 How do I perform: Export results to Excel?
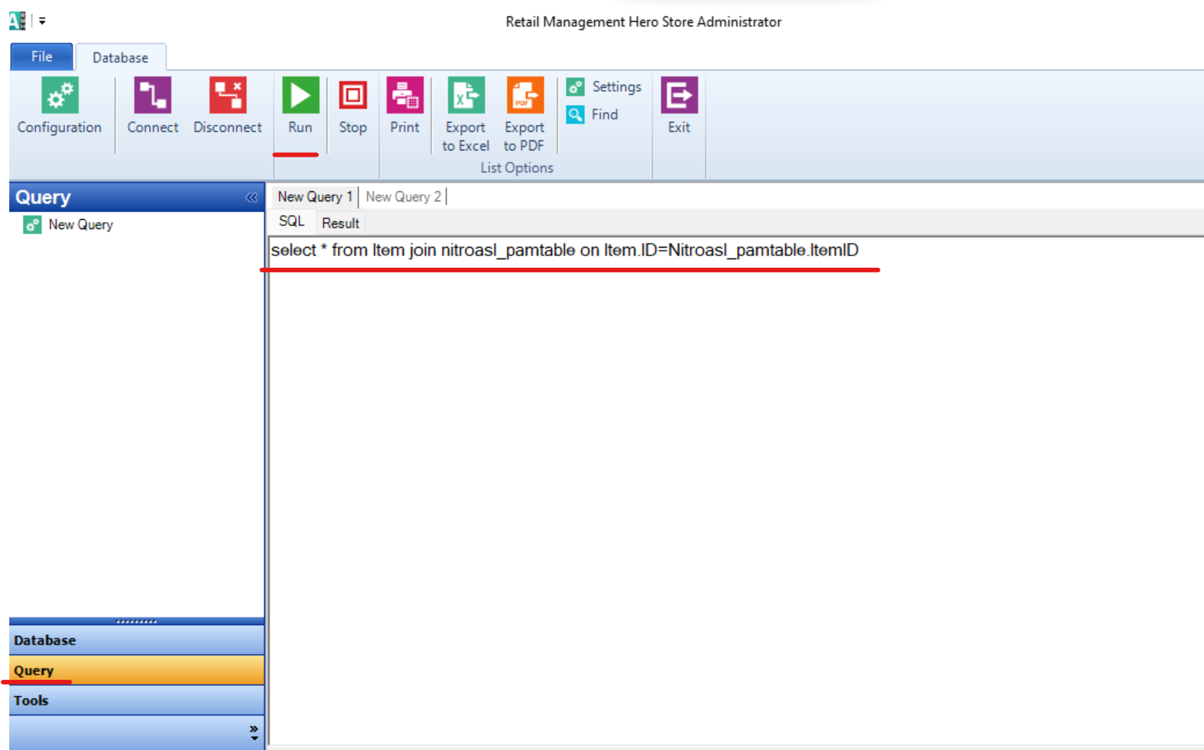466,96
